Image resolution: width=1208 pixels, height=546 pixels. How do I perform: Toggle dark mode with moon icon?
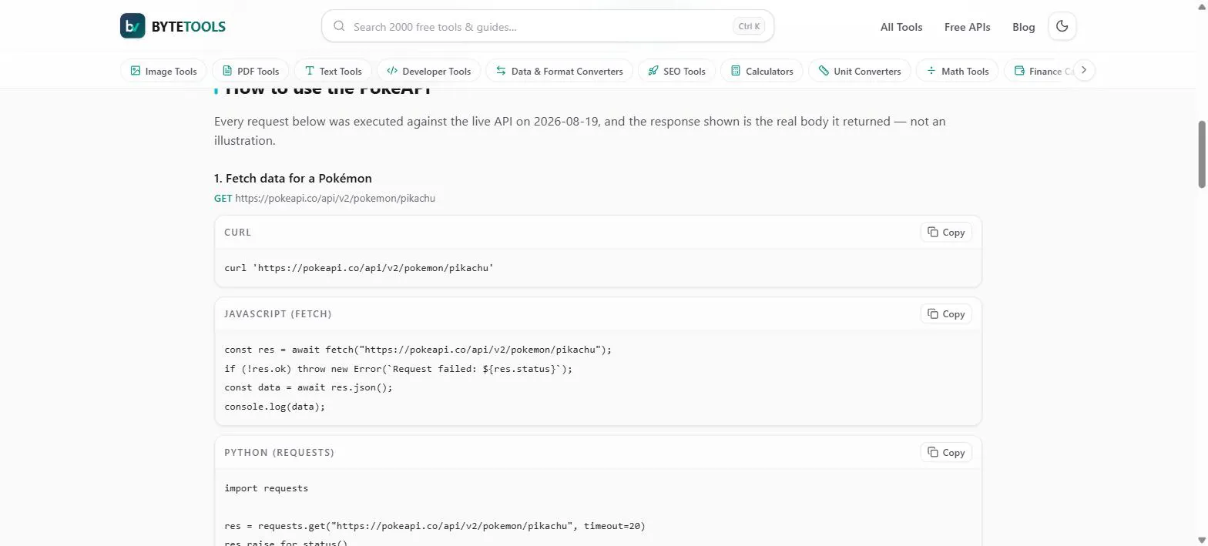click(x=1062, y=26)
